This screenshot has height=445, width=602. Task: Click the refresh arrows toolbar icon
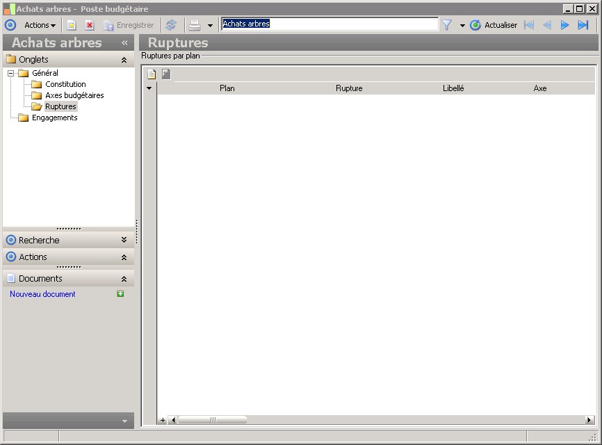point(171,25)
